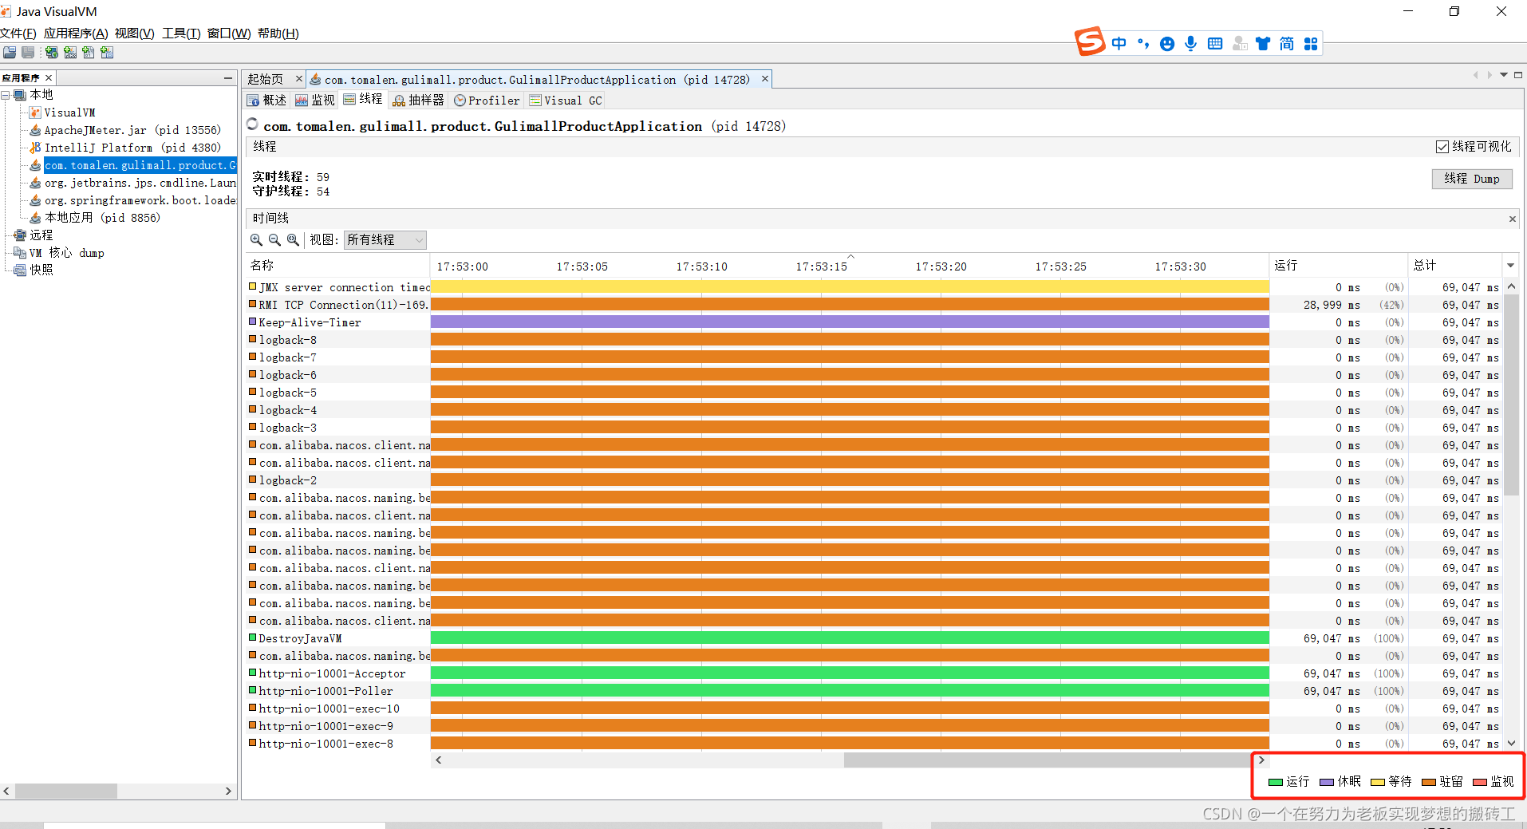
Task: Toggle the 线程可视化 checkbox
Action: pyautogui.click(x=1442, y=147)
